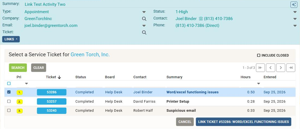Click the Hours column header
300x129 pixels.
[245, 77]
